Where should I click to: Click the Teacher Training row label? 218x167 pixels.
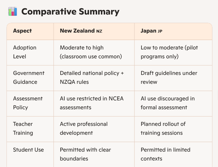click(23, 129)
